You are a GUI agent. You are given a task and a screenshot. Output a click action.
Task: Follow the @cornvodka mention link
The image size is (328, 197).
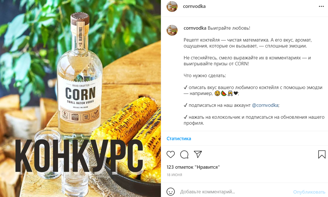[265, 105]
